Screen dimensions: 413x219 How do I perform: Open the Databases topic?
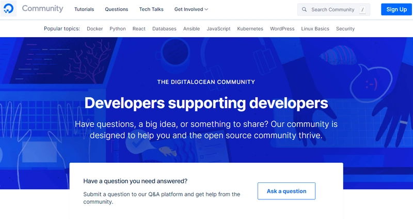tap(164, 29)
